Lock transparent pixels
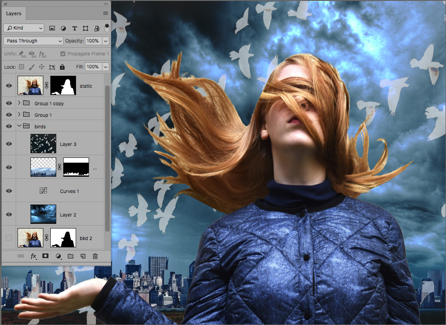The image size is (446, 325). tap(21, 67)
